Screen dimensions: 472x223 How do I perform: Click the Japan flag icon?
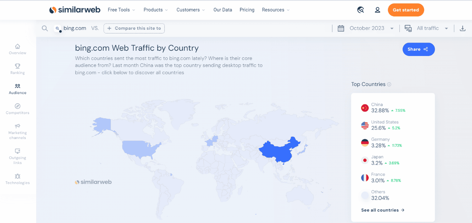pyautogui.click(x=365, y=160)
